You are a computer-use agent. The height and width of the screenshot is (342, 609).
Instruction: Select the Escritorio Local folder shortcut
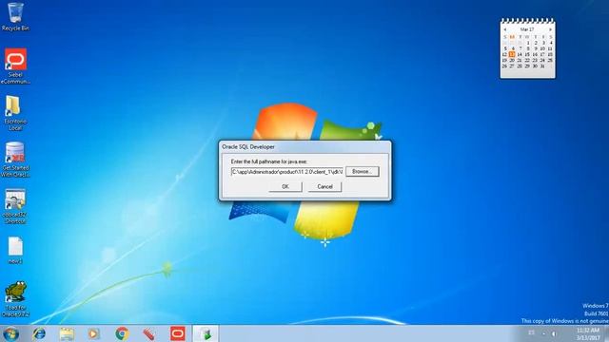(15, 112)
